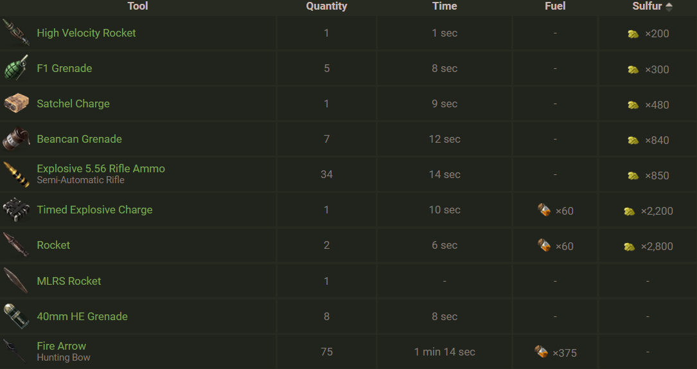This screenshot has height=369, width=697.
Task: Click the Explosive 5.56 Rifle Ammo icon
Action: (x=15, y=174)
